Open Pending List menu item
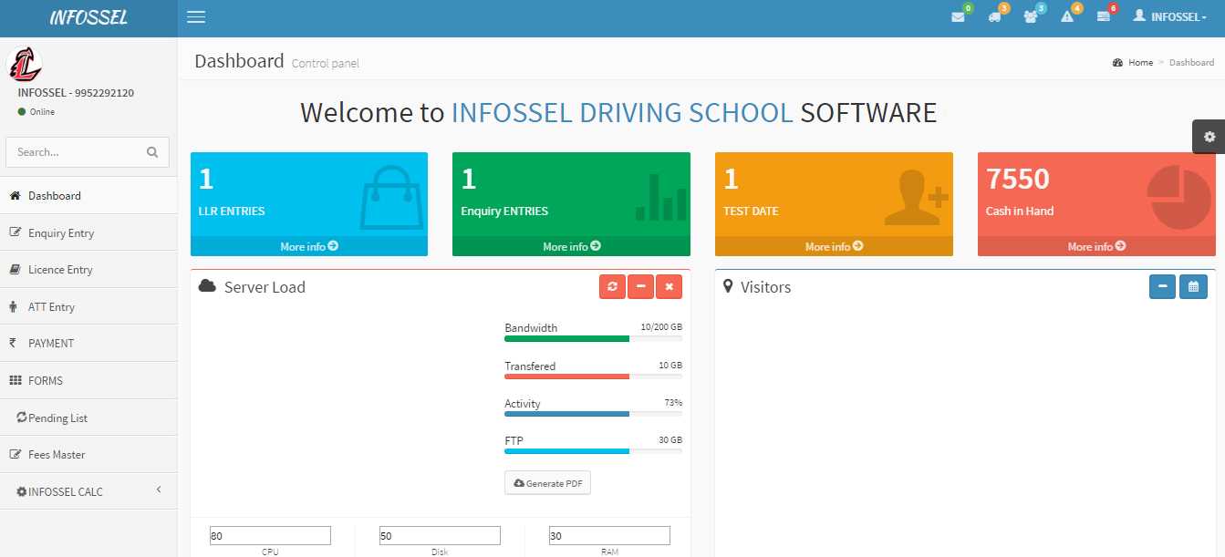Viewport: 1225px width, 557px height. pyautogui.click(x=88, y=418)
